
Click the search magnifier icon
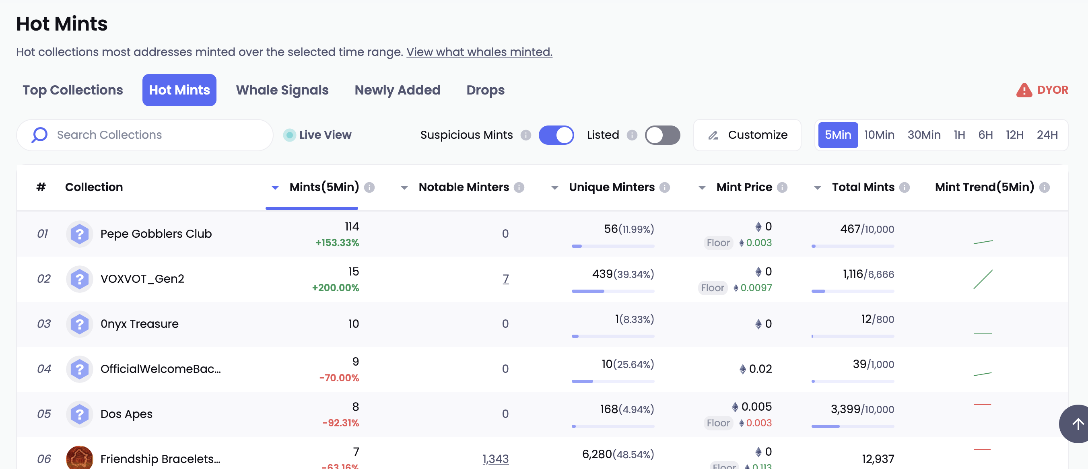click(40, 135)
